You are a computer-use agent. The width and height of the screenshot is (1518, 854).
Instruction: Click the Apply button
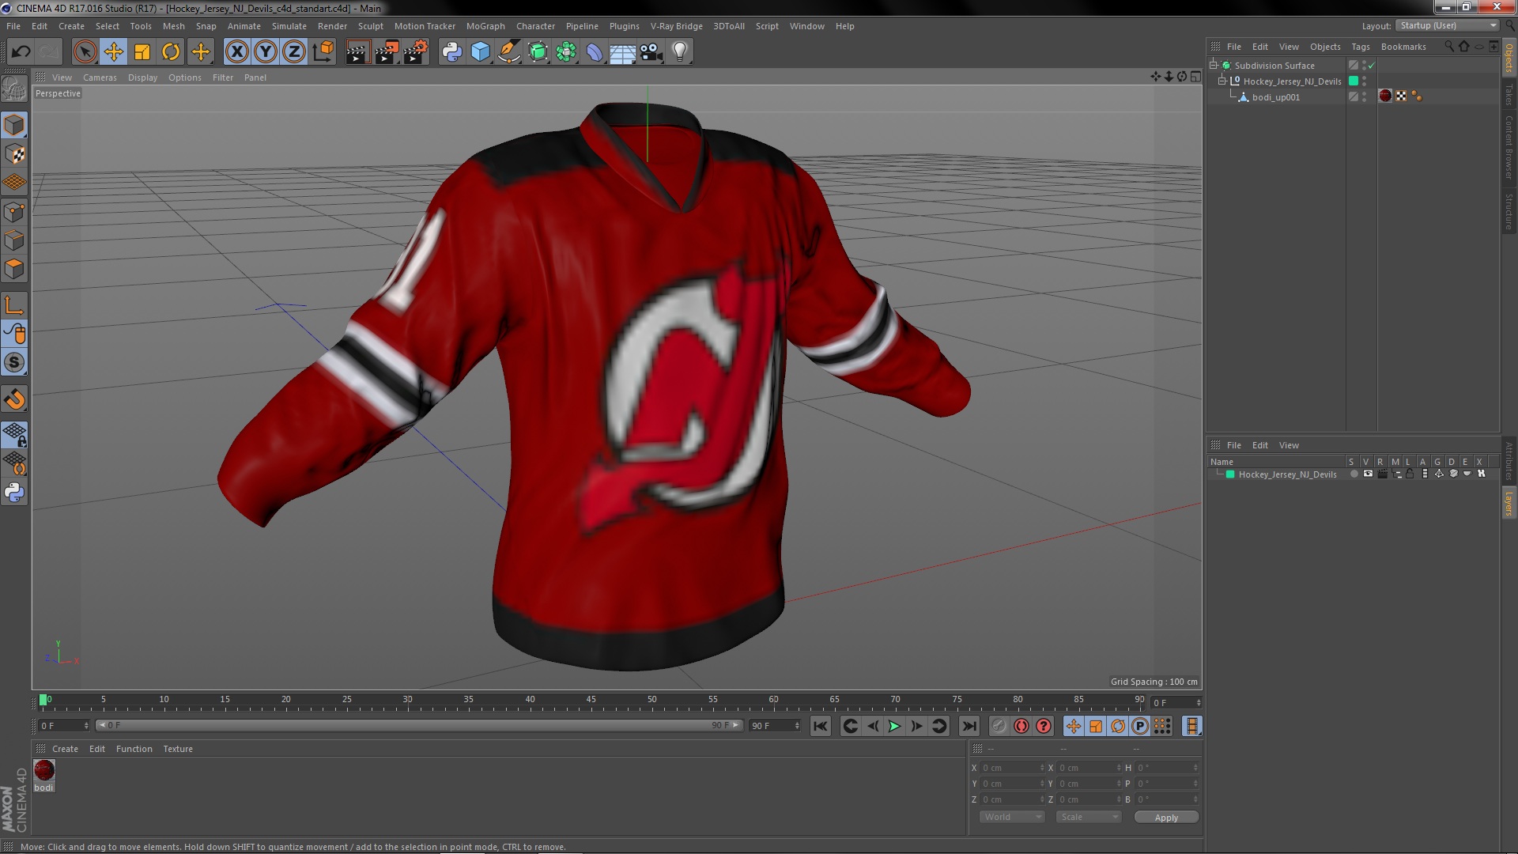1166,817
